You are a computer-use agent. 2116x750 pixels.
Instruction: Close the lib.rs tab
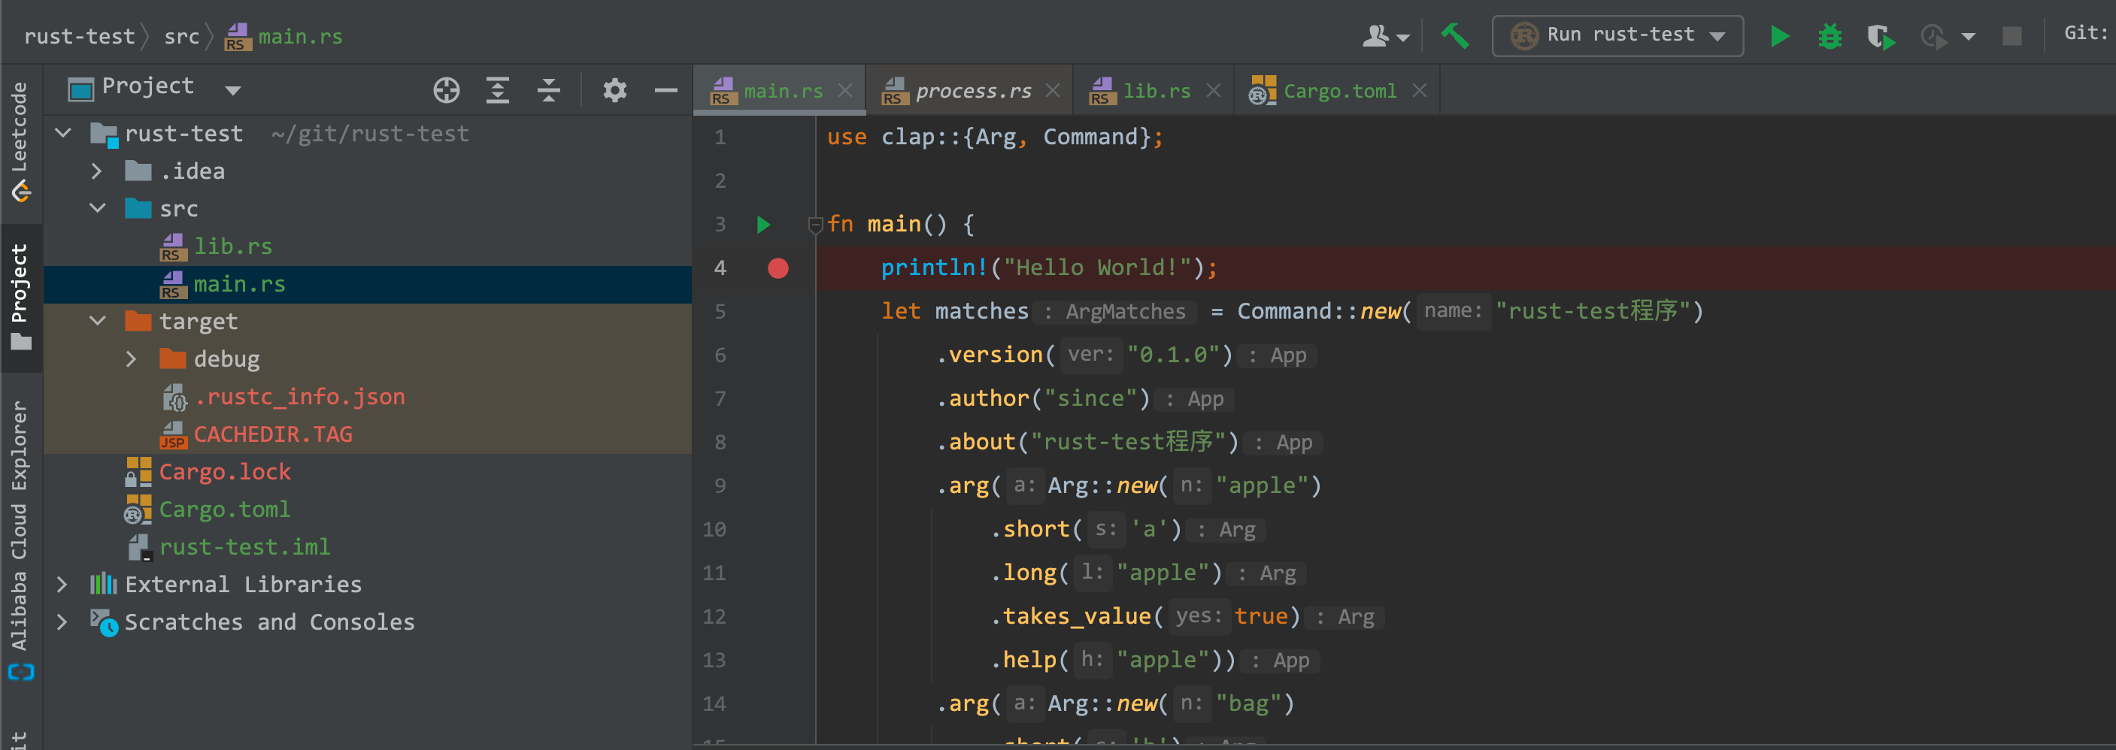pos(1213,90)
